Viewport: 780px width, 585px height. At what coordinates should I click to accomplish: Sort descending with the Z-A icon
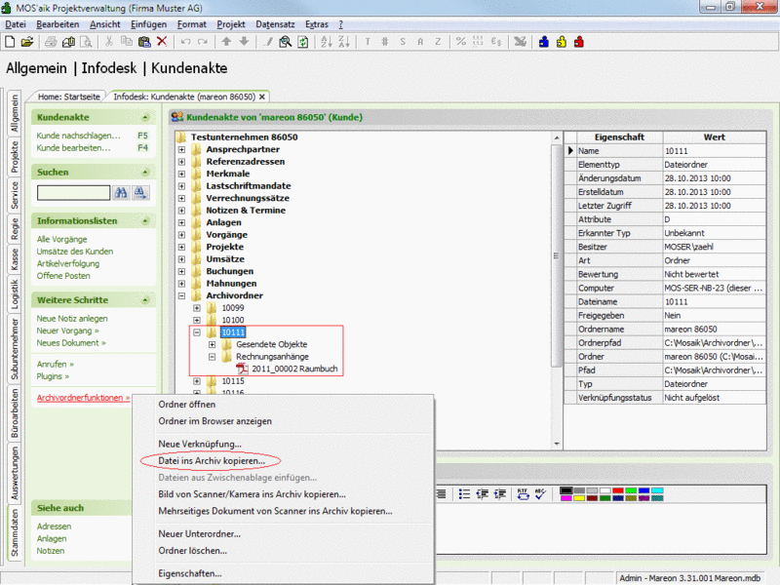[344, 42]
